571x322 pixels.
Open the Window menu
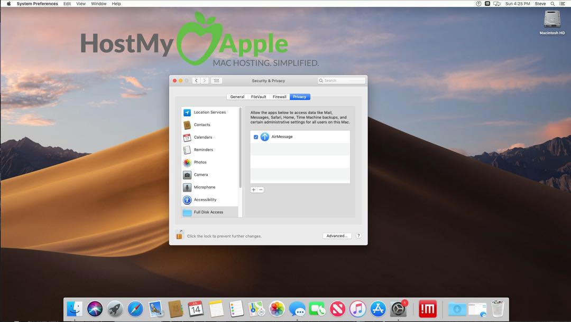click(x=99, y=4)
